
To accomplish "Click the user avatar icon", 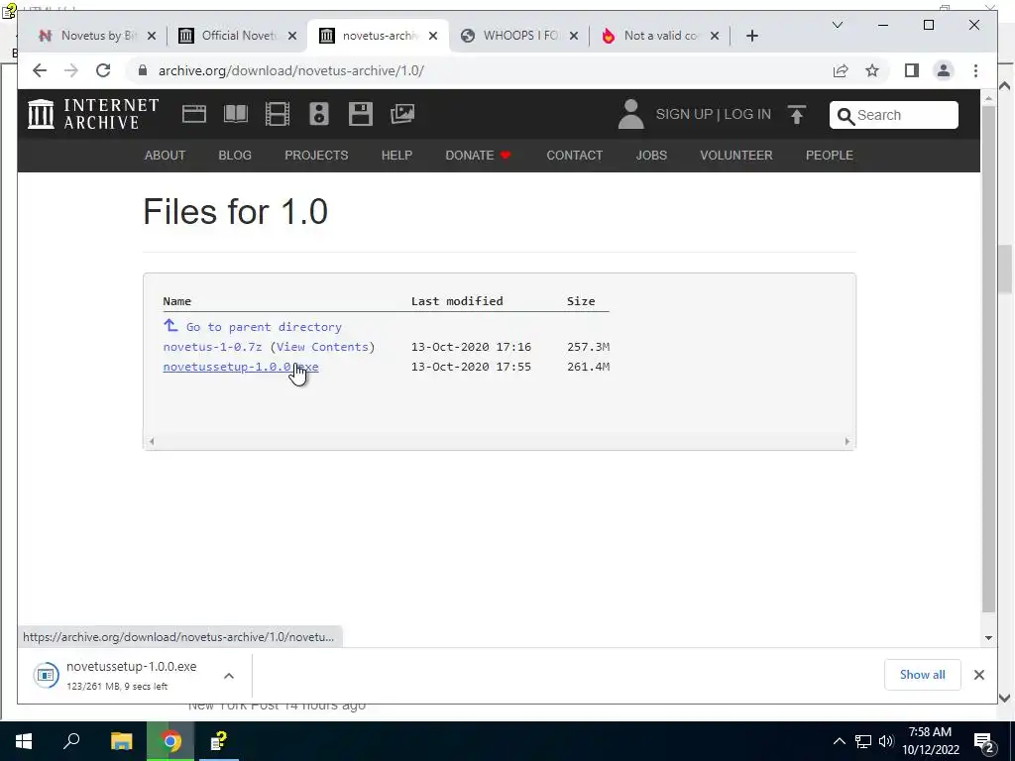I will 630,114.
